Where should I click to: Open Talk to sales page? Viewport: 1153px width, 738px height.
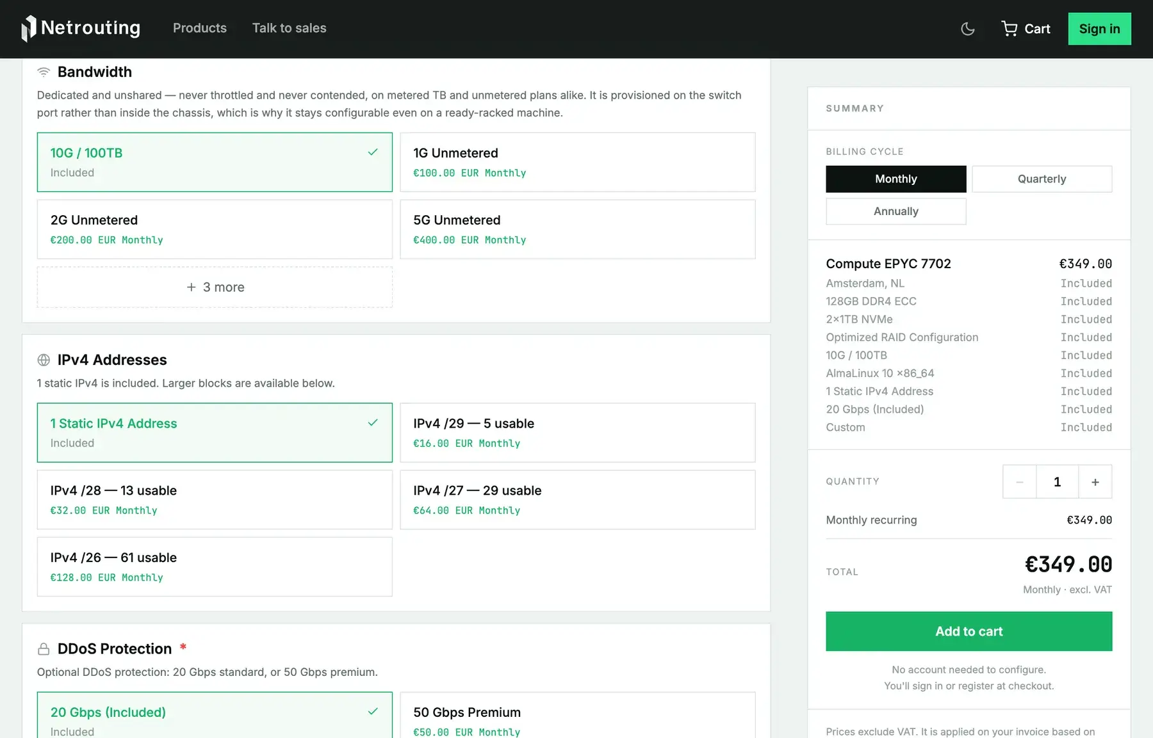coord(289,28)
